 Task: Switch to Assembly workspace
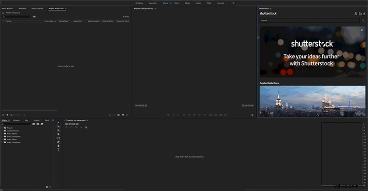[153, 3]
